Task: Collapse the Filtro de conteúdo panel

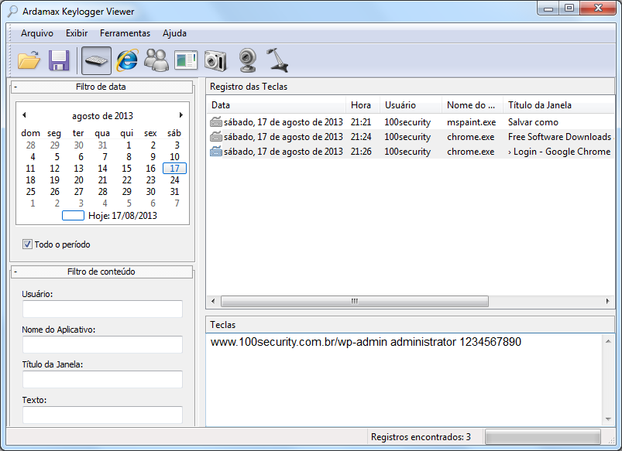Action: click(x=15, y=272)
